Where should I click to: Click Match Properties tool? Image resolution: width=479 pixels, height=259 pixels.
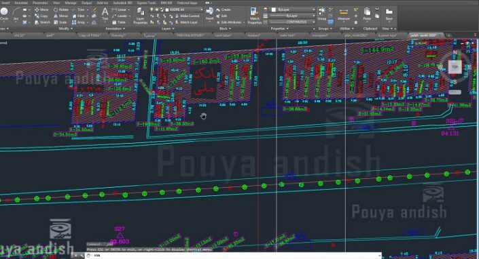[254, 16]
